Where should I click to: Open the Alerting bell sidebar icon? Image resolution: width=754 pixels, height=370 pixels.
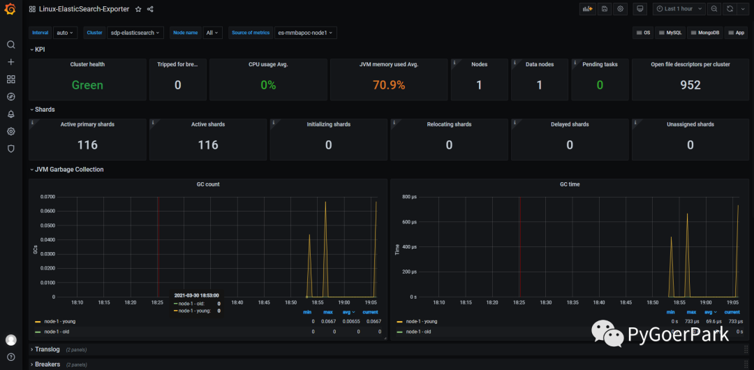tap(10, 114)
